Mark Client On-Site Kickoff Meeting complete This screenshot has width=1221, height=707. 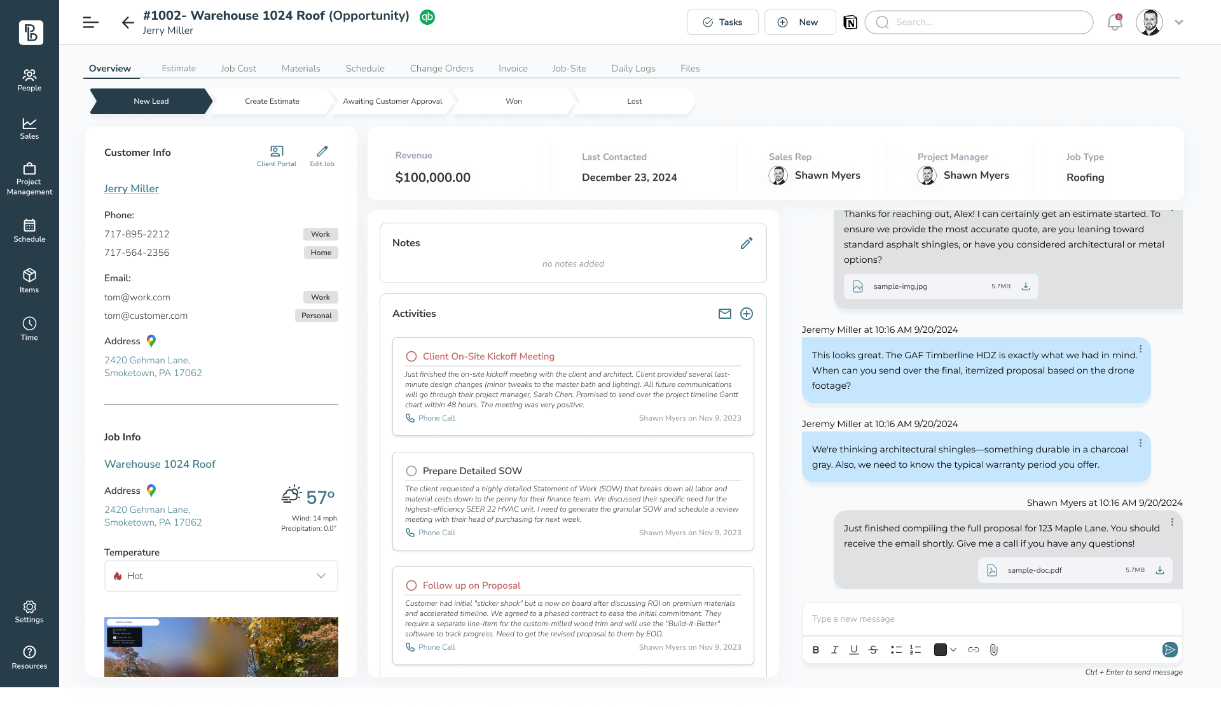pyautogui.click(x=411, y=356)
